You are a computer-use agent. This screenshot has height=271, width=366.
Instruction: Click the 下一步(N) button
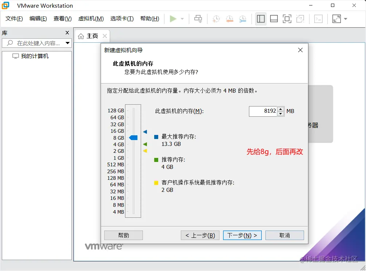tap(242, 235)
